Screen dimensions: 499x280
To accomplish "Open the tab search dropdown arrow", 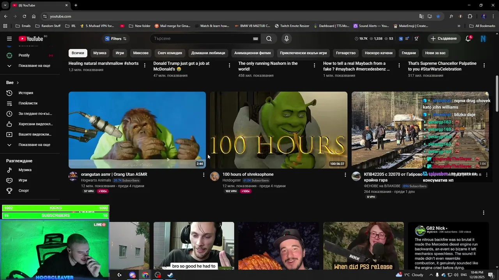I will pyautogui.click(x=5, y=5).
